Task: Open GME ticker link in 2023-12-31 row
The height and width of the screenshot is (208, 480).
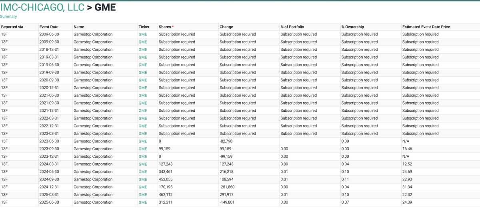Action: click(x=143, y=156)
